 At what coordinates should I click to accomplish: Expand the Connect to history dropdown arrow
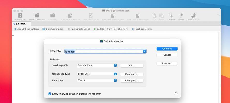[x=144, y=51]
